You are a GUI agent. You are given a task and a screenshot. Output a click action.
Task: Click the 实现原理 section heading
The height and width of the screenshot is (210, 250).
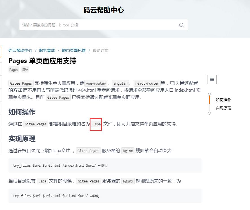coord(22,139)
